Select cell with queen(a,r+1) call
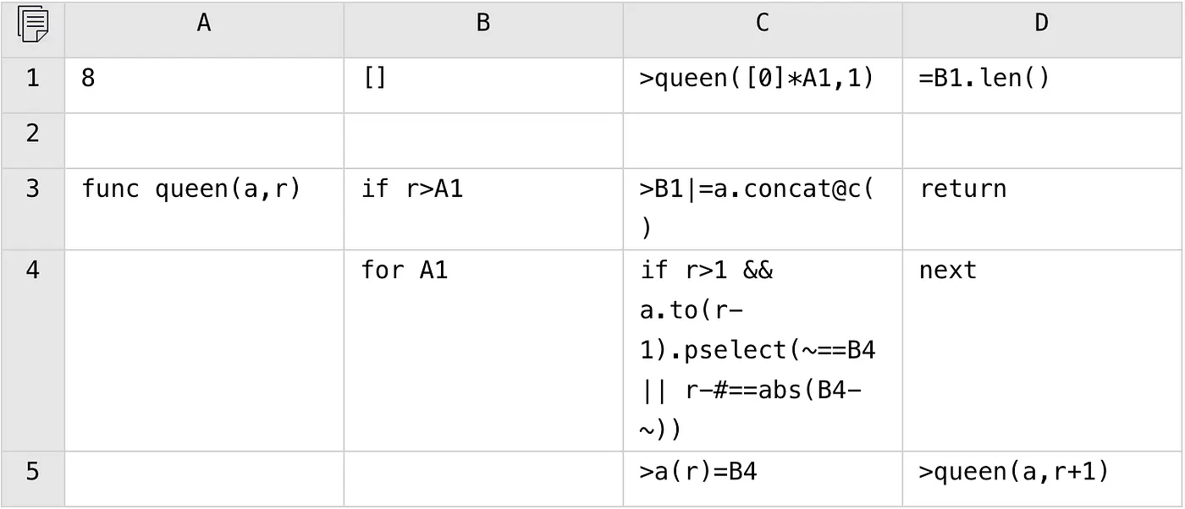 click(1042, 479)
